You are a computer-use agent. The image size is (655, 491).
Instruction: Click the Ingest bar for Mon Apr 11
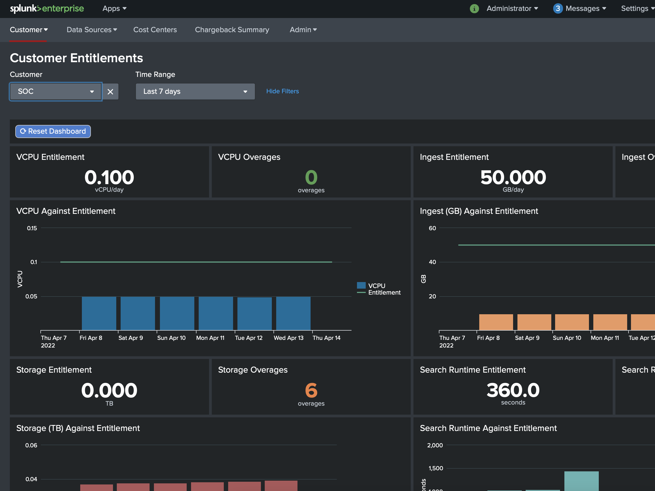610,322
